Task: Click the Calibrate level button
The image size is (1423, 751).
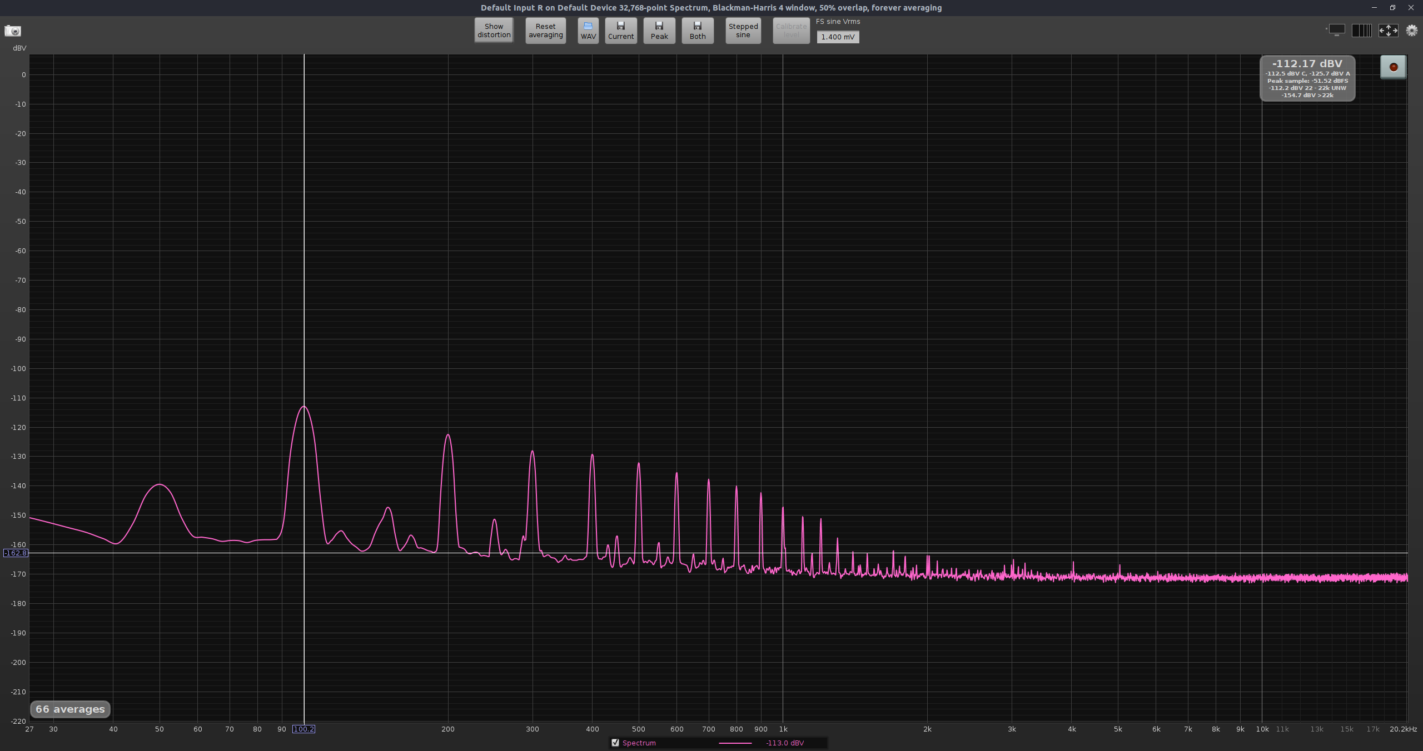Action: (x=791, y=31)
